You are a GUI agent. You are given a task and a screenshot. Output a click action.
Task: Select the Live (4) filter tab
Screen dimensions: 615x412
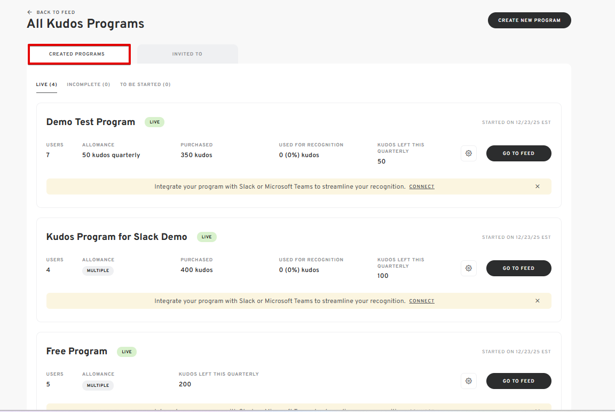click(x=46, y=84)
